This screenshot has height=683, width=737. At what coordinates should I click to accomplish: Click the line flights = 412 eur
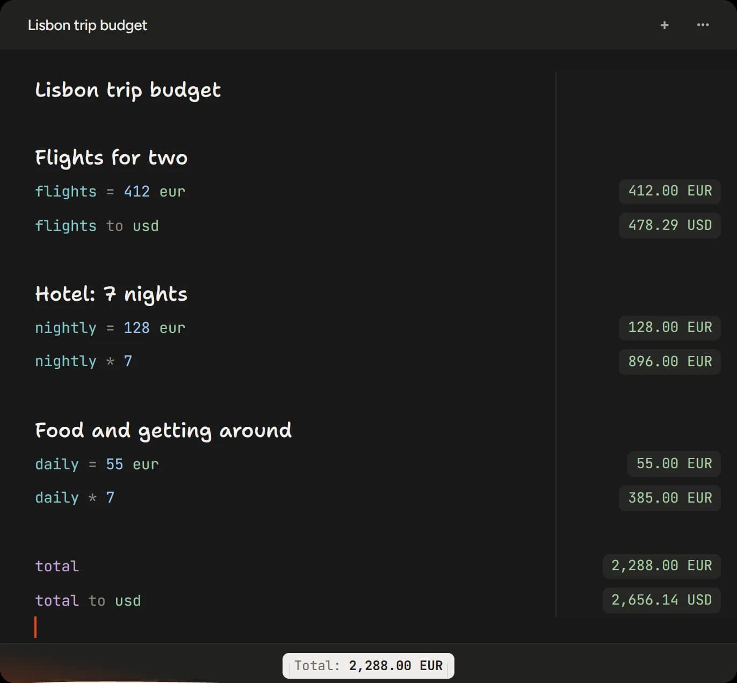110,192
